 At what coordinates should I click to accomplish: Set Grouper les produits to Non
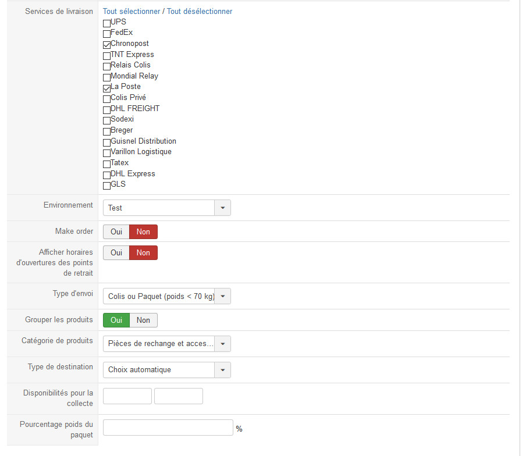pyautogui.click(x=143, y=320)
